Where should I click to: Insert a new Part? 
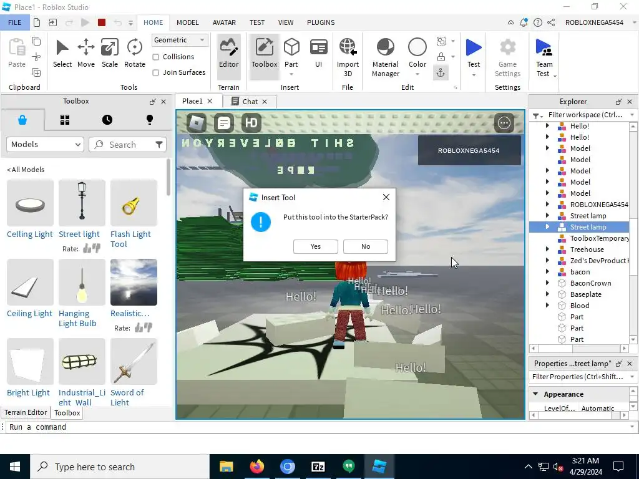coord(291,52)
